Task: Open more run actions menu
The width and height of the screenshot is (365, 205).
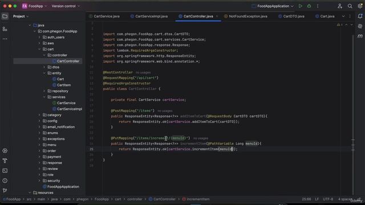Action: (318, 6)
